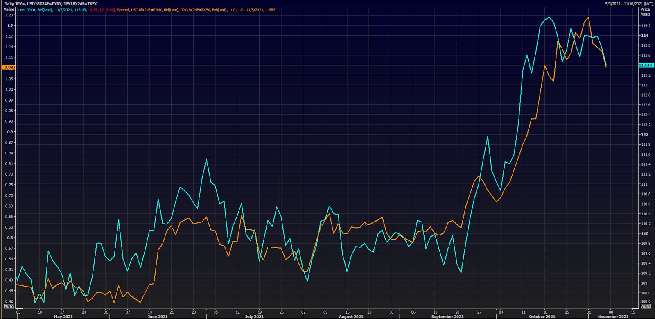Click the bold 0.6 value on left axis
Image resolution: width=655 pixels, height=319 pixels.
10,238
